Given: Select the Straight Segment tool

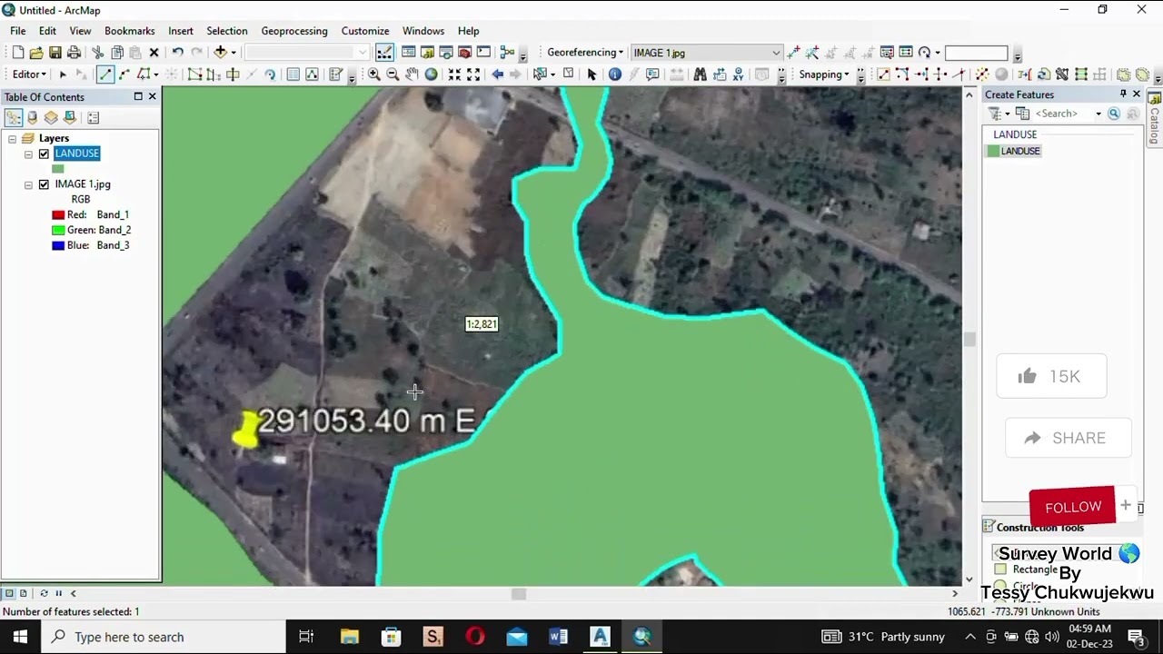Looking at the screenshot, I should pos(105,74).
